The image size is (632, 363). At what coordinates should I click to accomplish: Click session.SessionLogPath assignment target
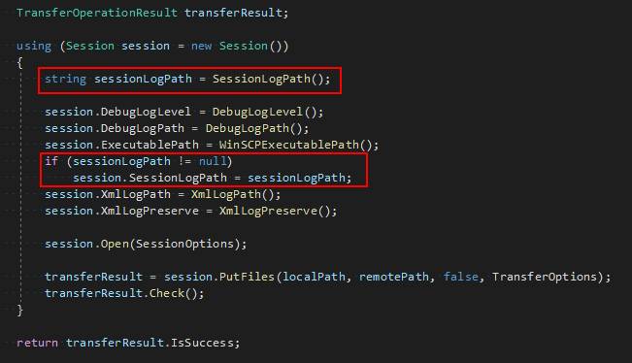(x=150, y=178)
